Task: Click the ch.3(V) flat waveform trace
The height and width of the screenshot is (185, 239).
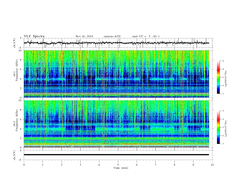Action: pos(116,155)
